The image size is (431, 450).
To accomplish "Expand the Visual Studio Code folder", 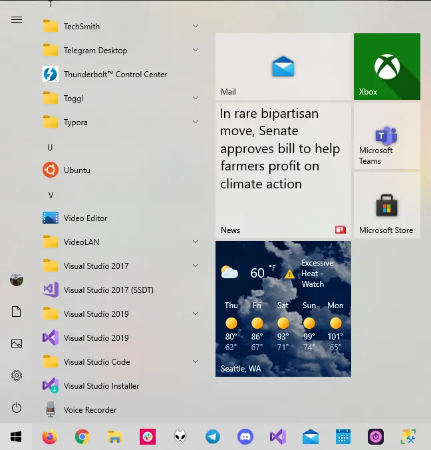I will (x=196, y=362).
